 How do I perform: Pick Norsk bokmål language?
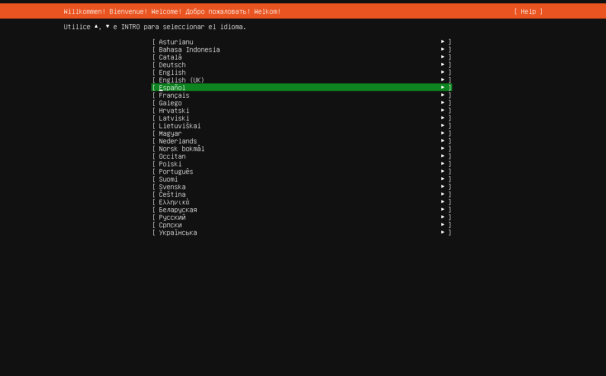(x=302, y=149)
